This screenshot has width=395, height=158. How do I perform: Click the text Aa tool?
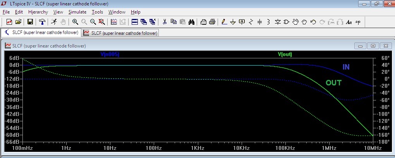click(x=349, y=22)
